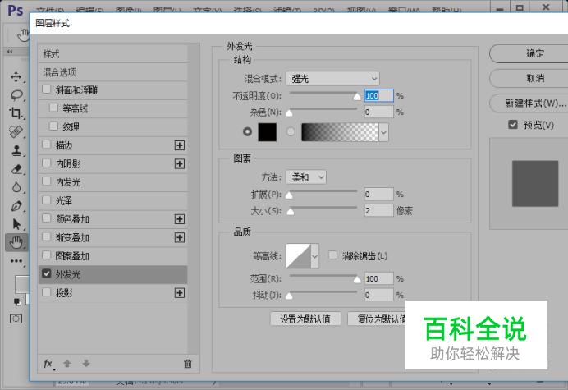Viewport: 568px width, 390px height.
Task: Toggle the 预览(V) preview checkbox
Action: [513, 125]
